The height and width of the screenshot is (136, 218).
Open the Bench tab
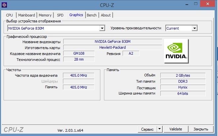(92, 15)
